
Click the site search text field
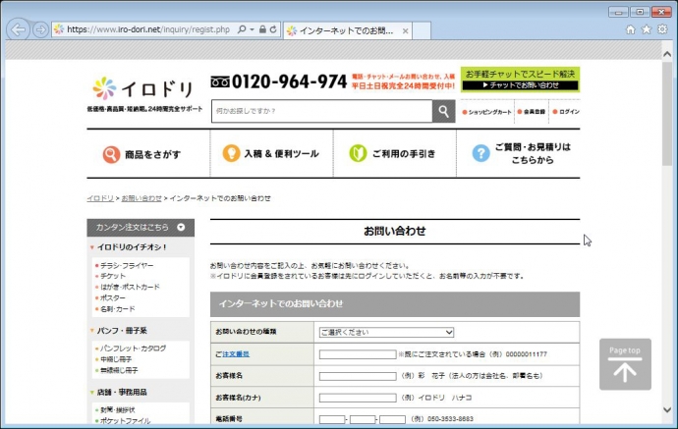tap(321, 111)
